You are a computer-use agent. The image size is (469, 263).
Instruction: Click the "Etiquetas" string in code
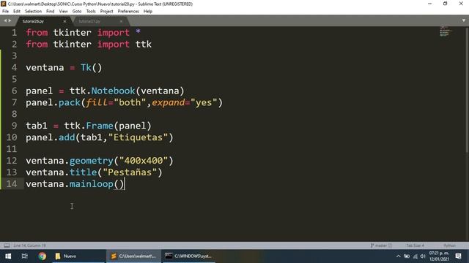coord(138,137)
